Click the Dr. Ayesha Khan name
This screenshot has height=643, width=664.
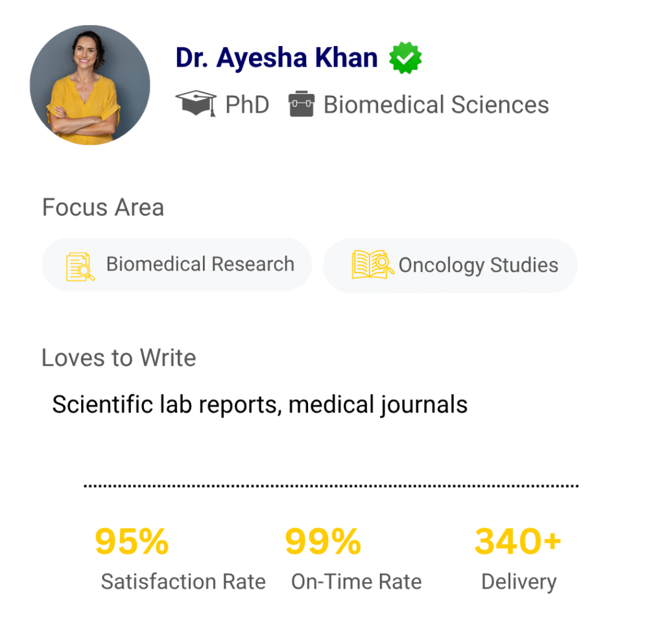277,58
